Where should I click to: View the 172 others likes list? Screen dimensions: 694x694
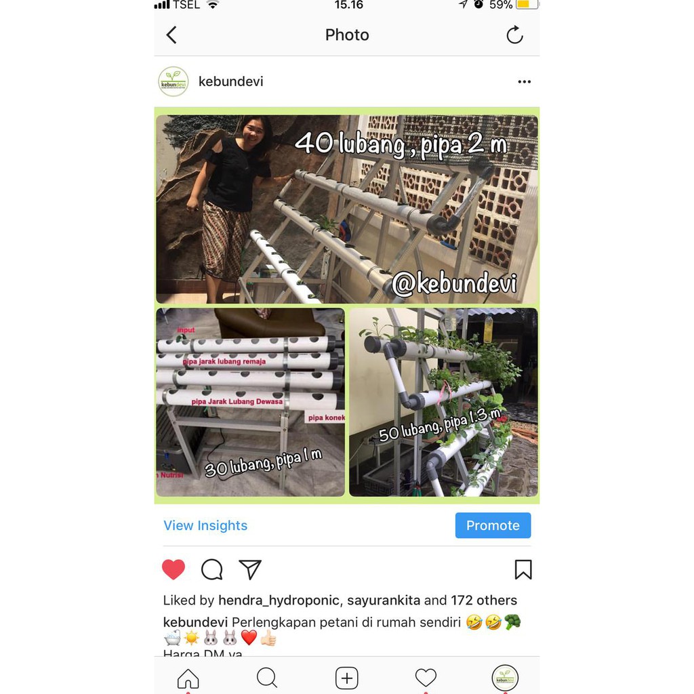(x=484, y=600)
